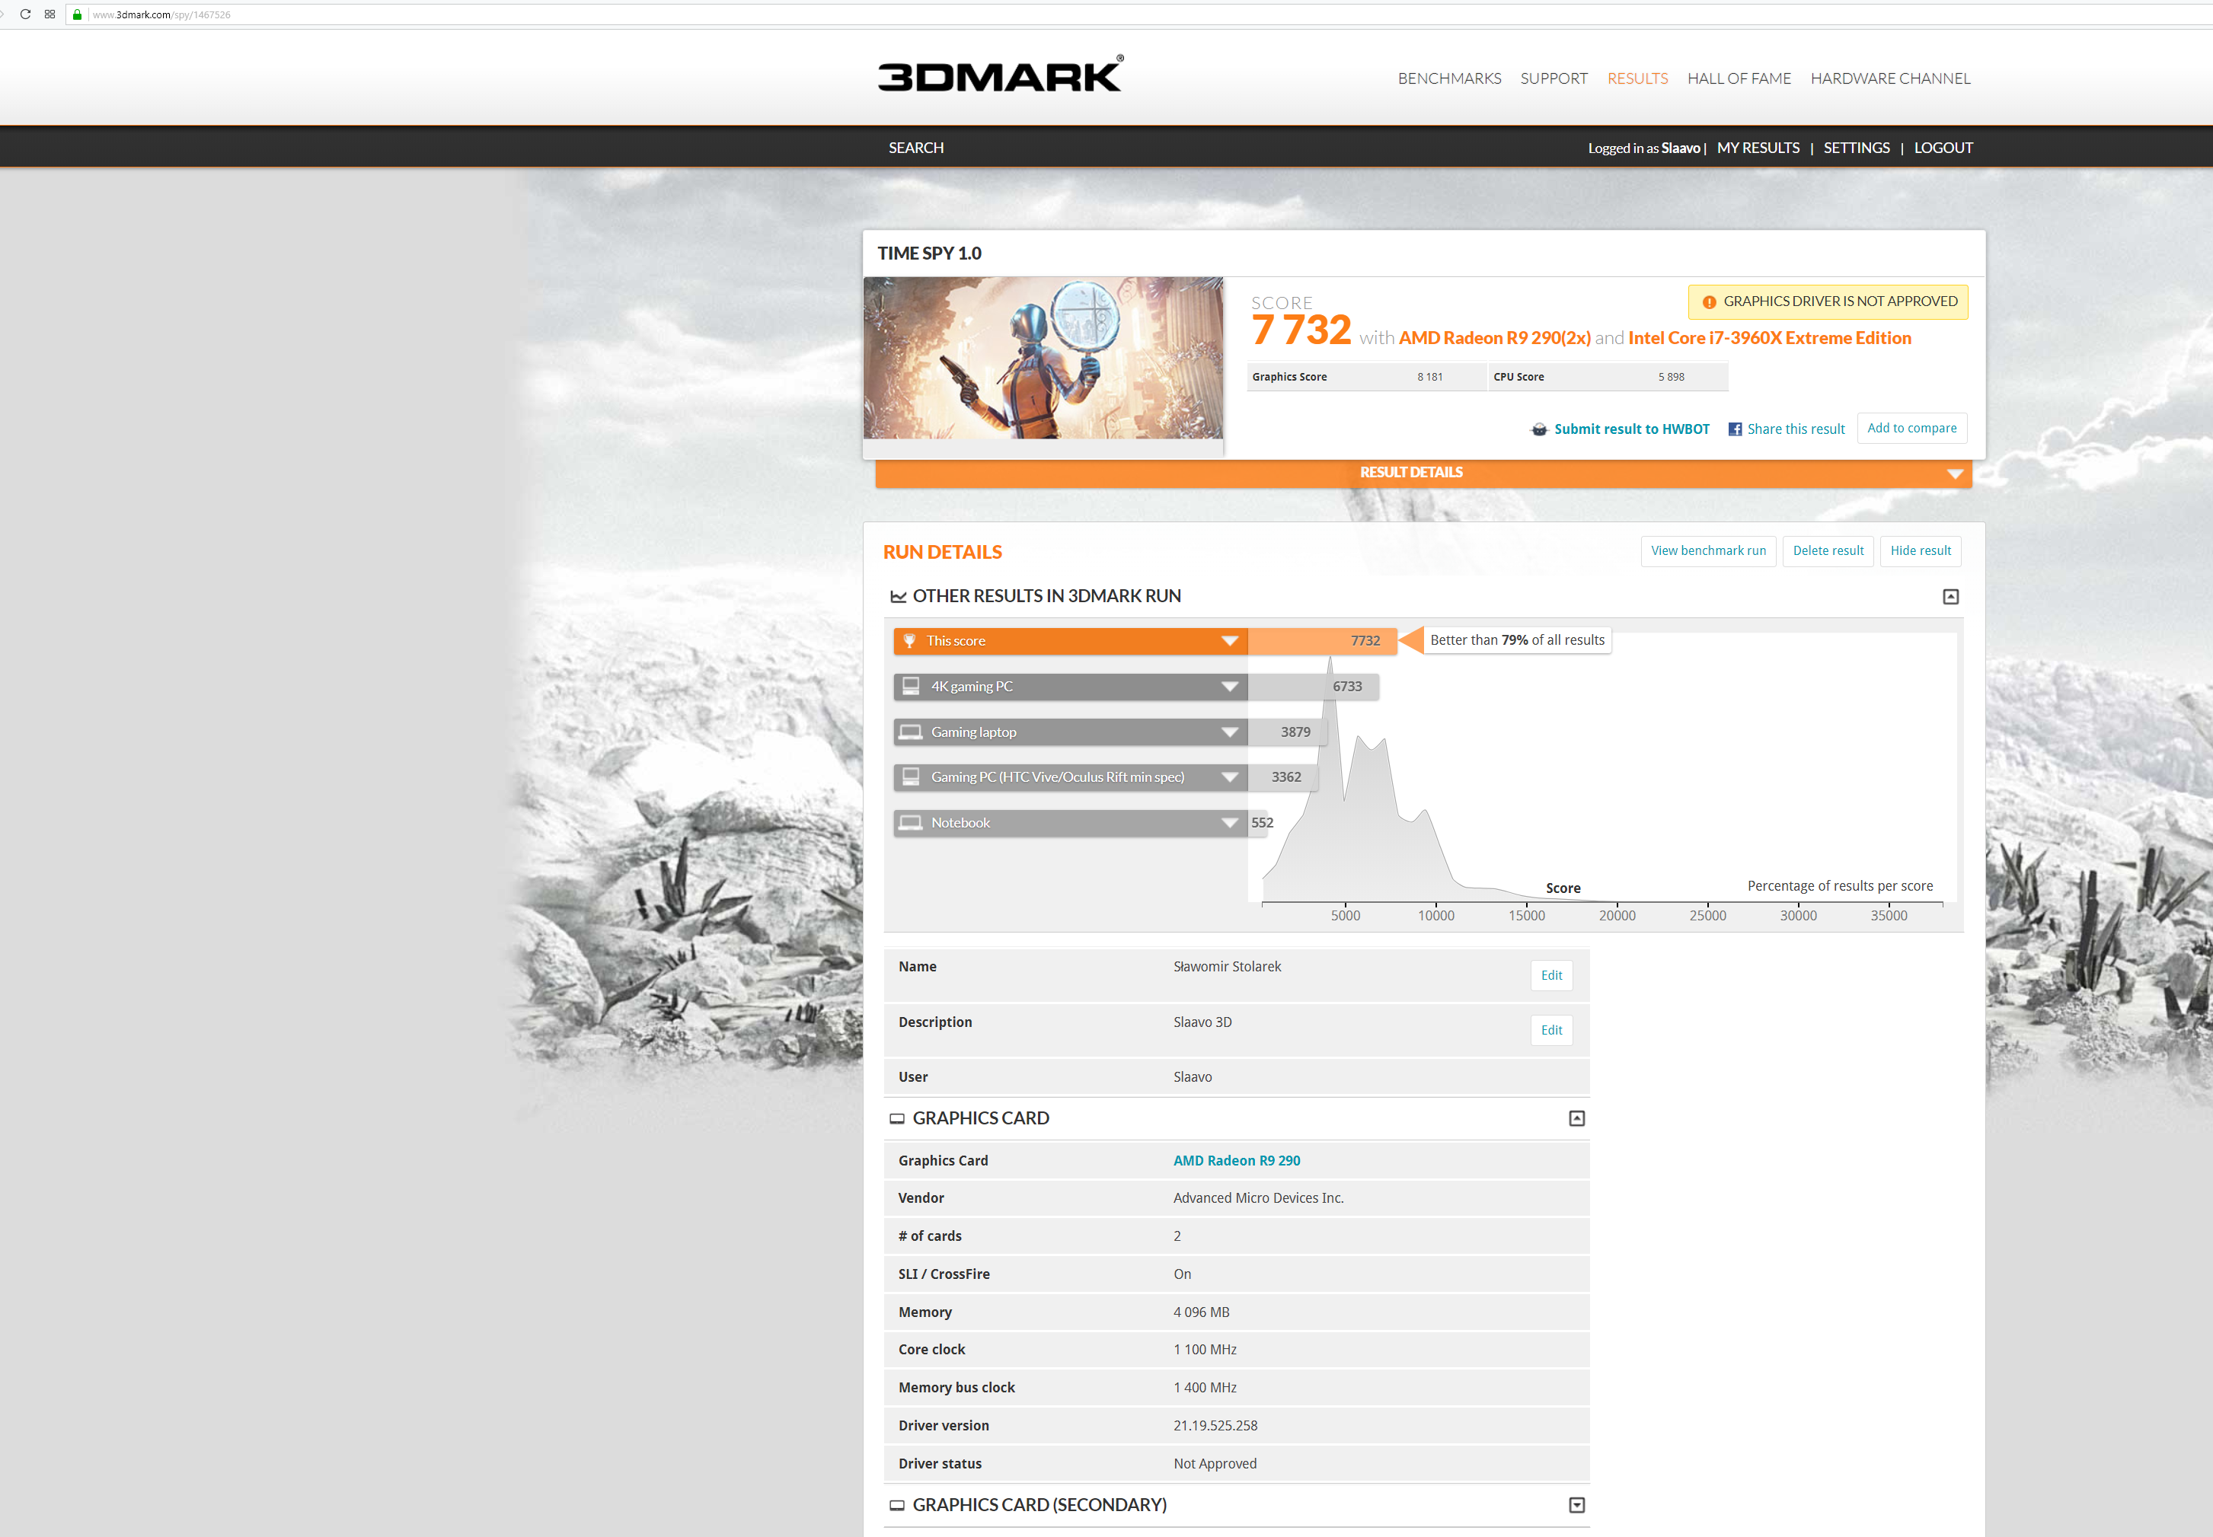
Task: Open Hall of Fame page
Action: [1739, 78]
